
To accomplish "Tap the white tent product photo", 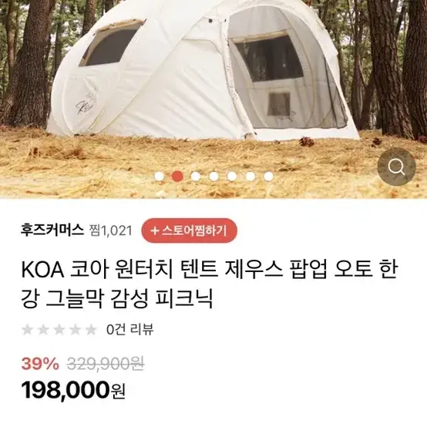I will tap(201, 71).
